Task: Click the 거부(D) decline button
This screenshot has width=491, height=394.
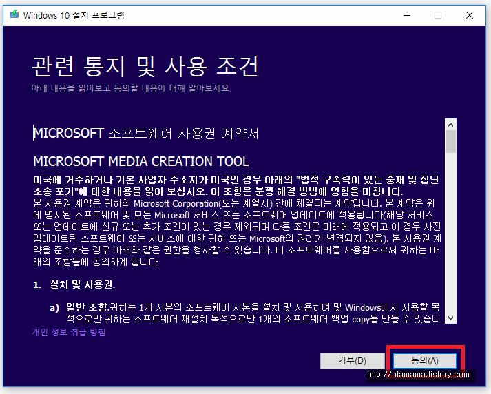Action: pyautogui.click(x=352, y=360)
